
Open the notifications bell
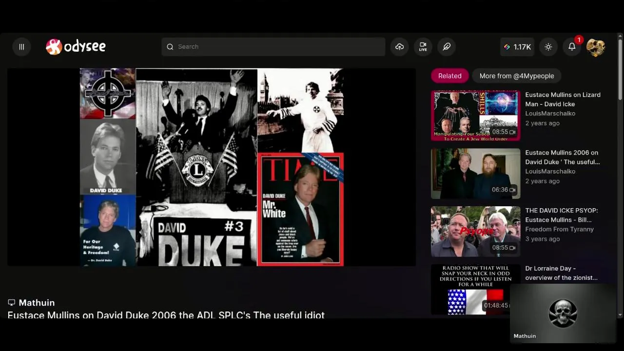click(572, 47)
